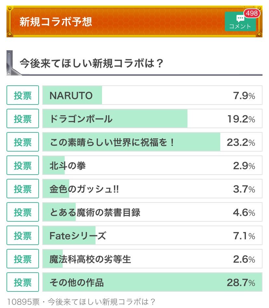Click 投票 next to 金色のガッシュ!!
269x308 pixels.
tap(23, 189)
